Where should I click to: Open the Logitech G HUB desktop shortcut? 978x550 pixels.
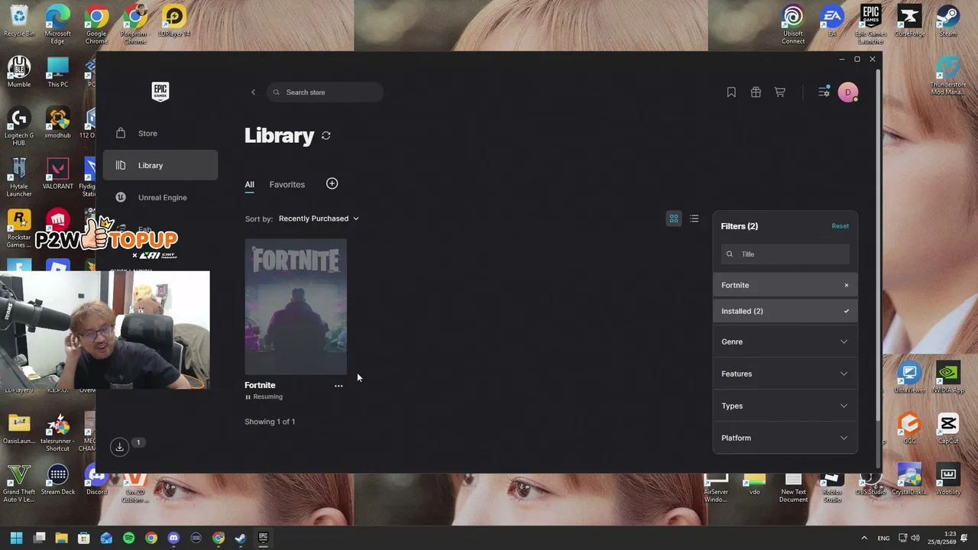coord(19,127)
